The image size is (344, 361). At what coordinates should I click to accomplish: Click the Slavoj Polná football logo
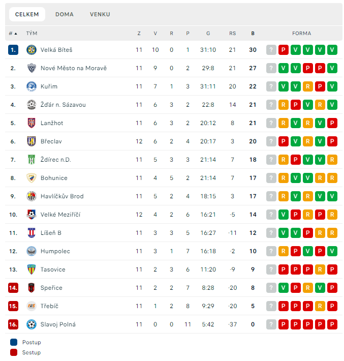pyautogui.click(x=32, y=324)
